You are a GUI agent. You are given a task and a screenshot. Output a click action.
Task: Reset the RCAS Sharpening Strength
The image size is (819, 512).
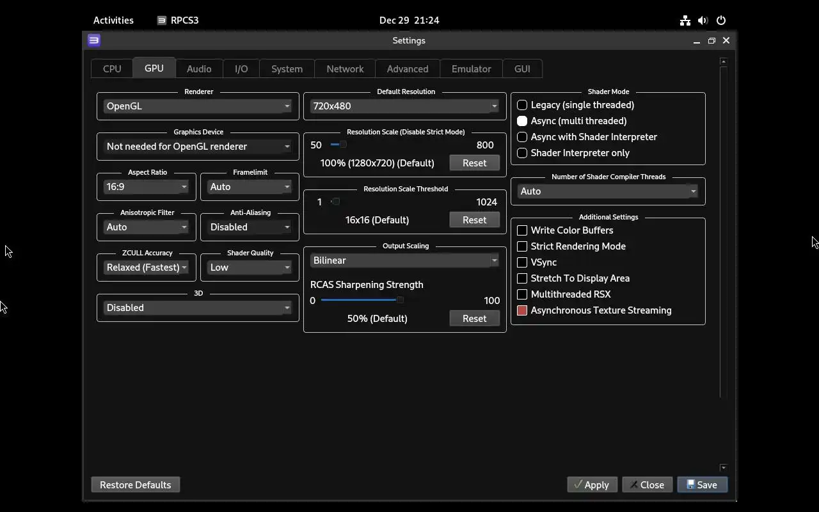(474, 319)
